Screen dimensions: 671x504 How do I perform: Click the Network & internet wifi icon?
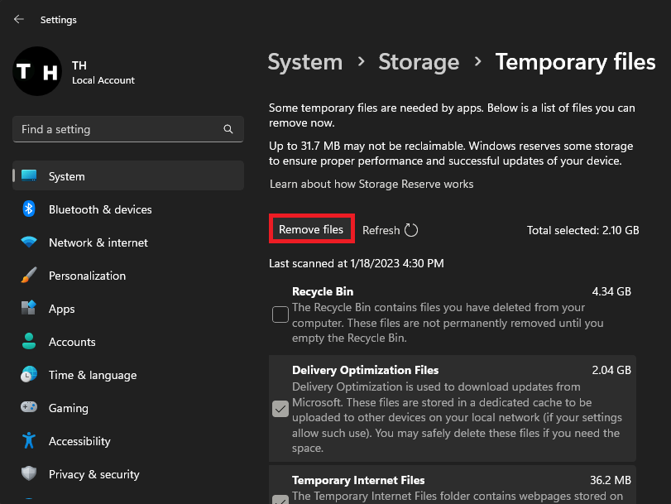pyautogui.click(x=29, y=242)
